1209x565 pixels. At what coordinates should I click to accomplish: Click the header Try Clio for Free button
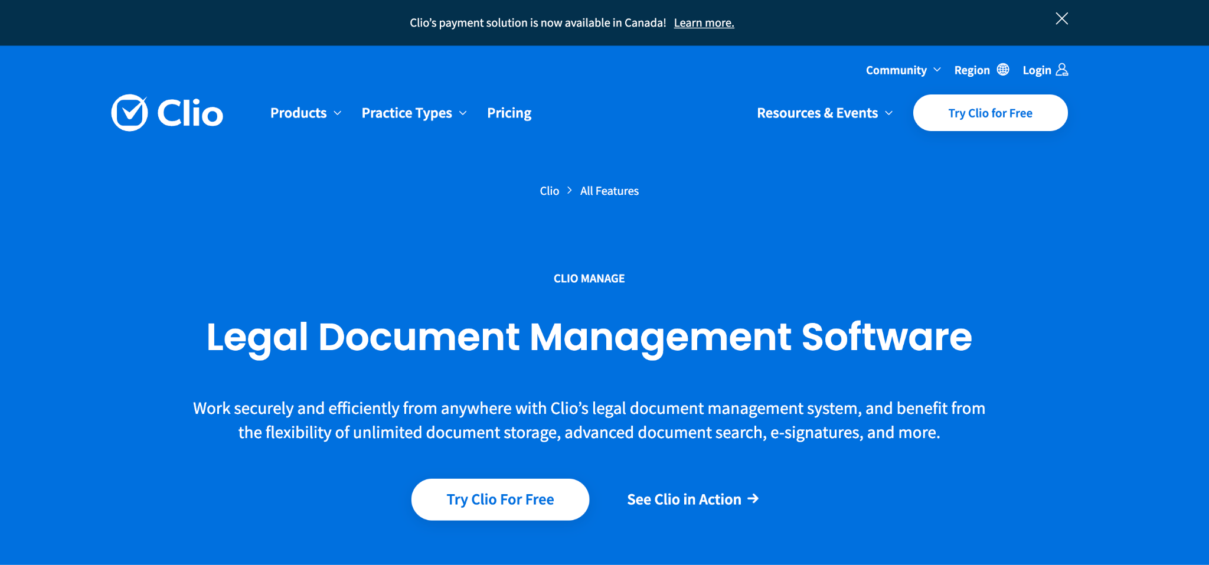(x=990, y=113)
